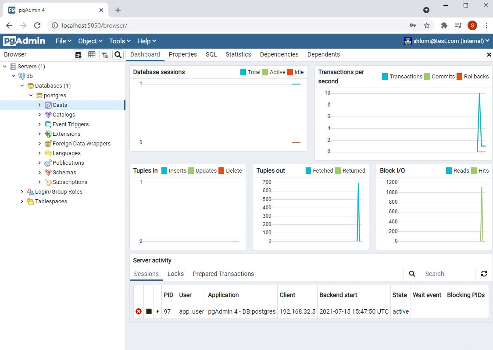Click the Search objects magnifier icon
Screen dimensions: 493x350
pyautogui.click(x=118, y=55)
